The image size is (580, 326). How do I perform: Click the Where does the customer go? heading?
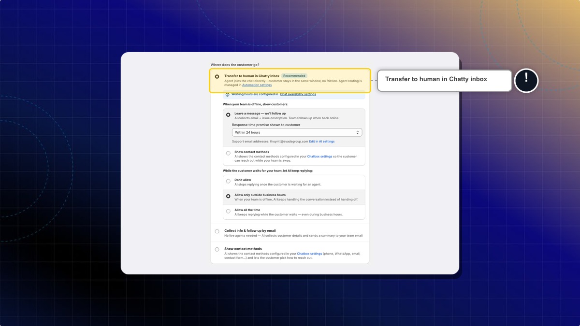pyautogui.click(x=235, y=65)
